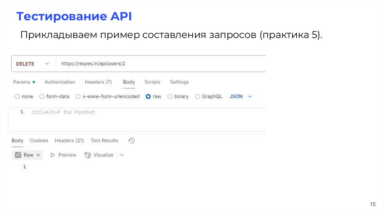The image size is (384, 215).
Task: Click the Visualize button
Action: [x=99, y=155]
